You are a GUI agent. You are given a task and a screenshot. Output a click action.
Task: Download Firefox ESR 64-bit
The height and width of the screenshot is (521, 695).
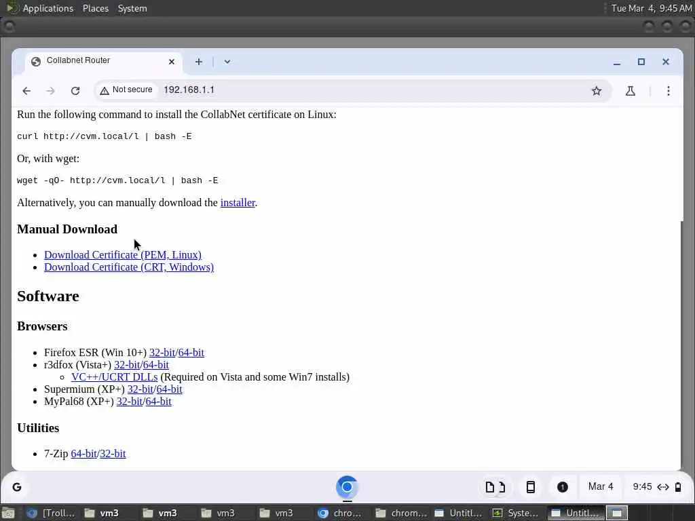pos(191,353)
